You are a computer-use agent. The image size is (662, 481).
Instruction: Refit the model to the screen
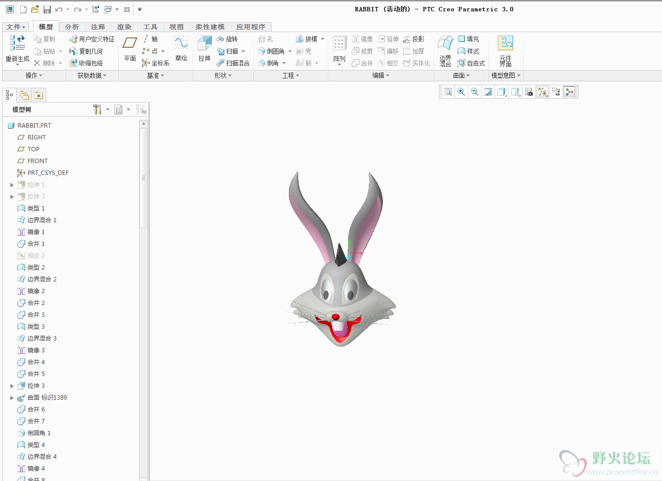tap(448, 92)
